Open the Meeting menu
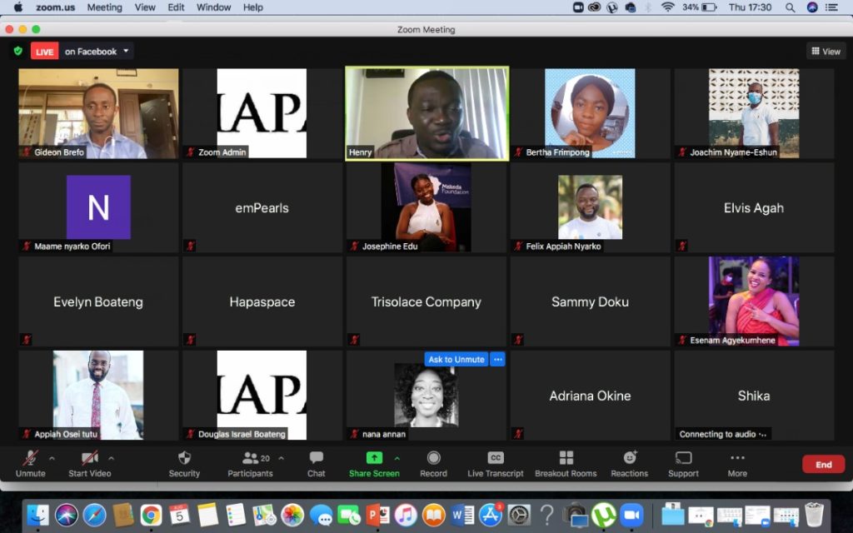 [104, 7]
